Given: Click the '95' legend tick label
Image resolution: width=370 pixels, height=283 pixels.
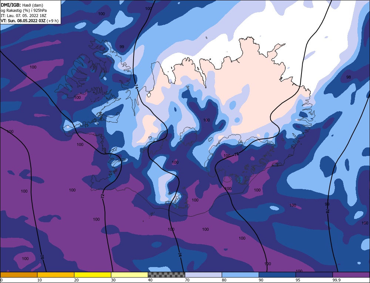Looking at the screenshot, I should [298, 280].
